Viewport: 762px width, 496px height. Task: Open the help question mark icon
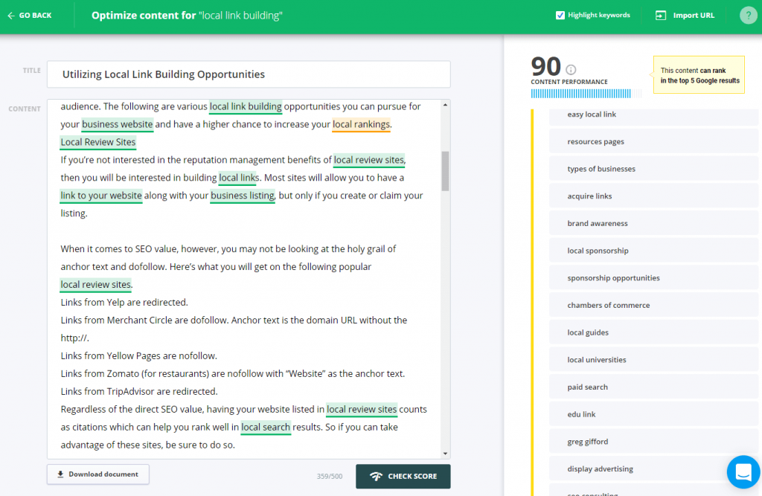tap(748, 16)
